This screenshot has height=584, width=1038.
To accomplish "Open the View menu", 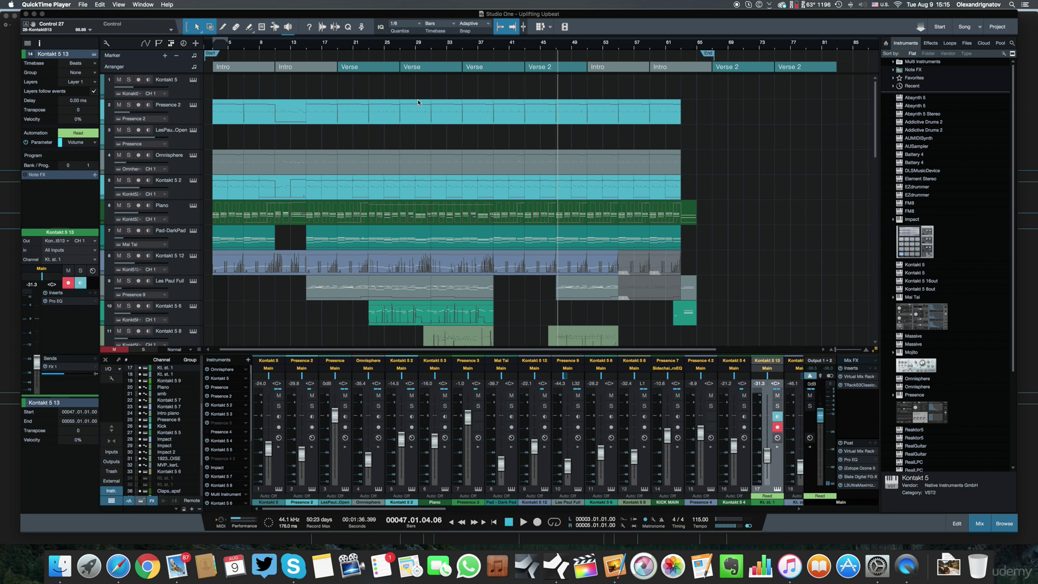I will pos(118,4).
